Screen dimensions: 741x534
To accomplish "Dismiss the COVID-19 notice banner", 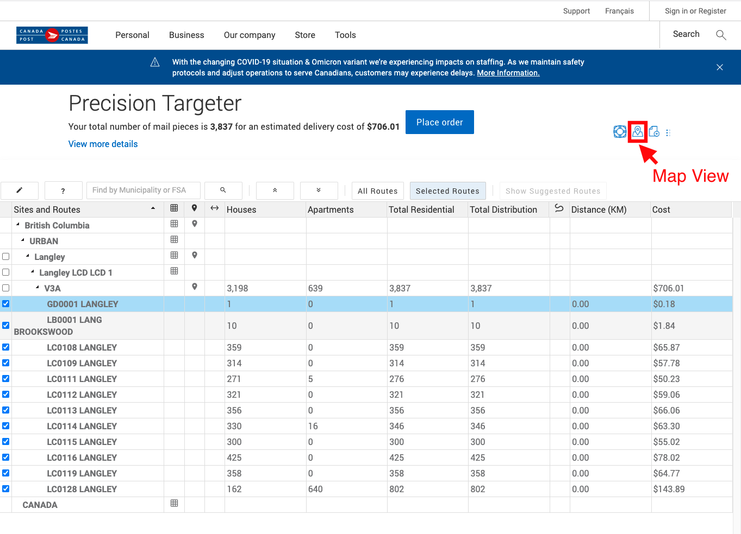I will click(x=720, y=67).
